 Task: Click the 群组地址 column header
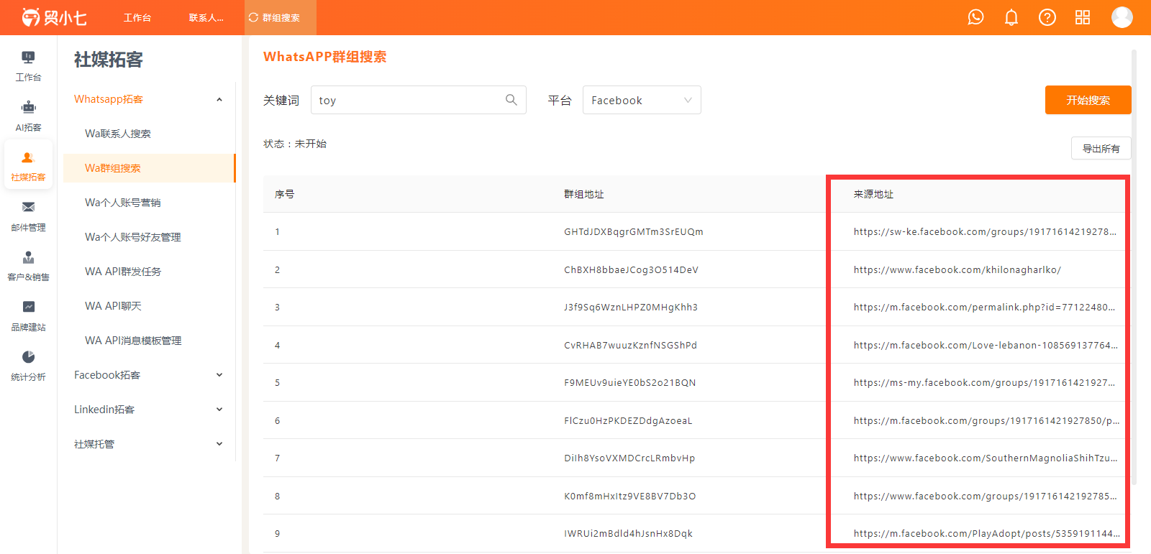584,194
